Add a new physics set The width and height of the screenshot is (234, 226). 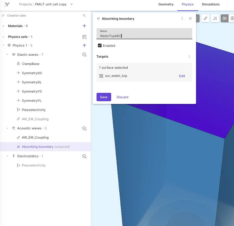pyautogui.click(x=84, y=37)
